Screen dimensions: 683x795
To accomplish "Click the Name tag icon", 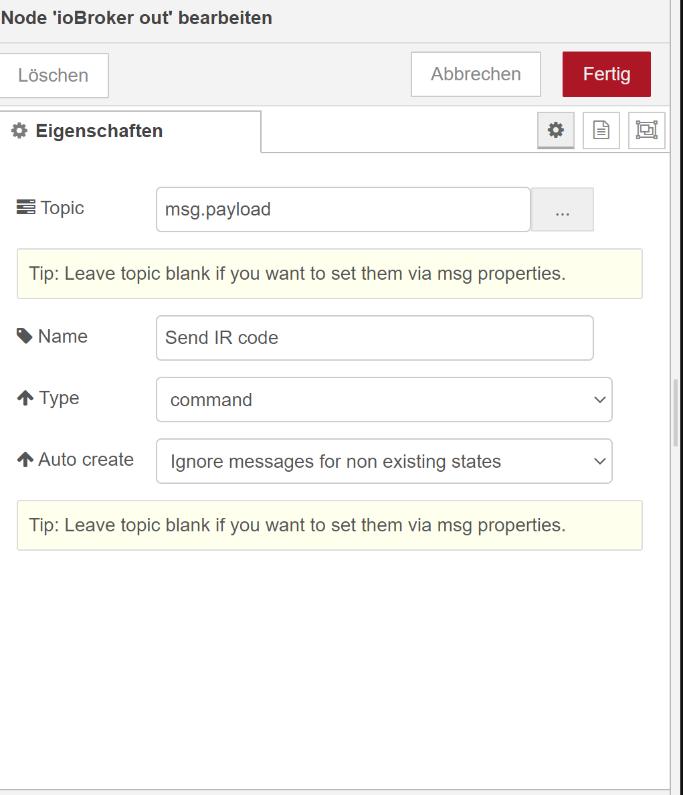I will 24,336.
